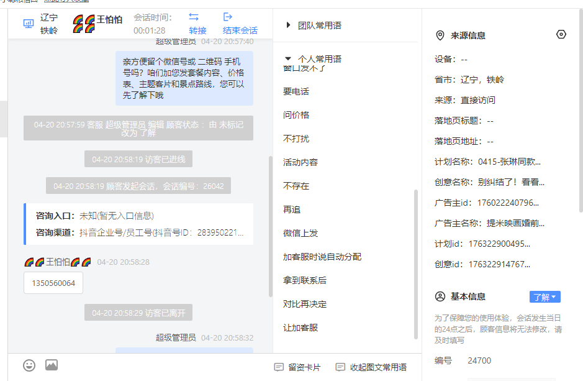The height and width of the screenshot is (381, 583).
Task: Click the blue WeChat request message bubble
Action: point(184,78)
